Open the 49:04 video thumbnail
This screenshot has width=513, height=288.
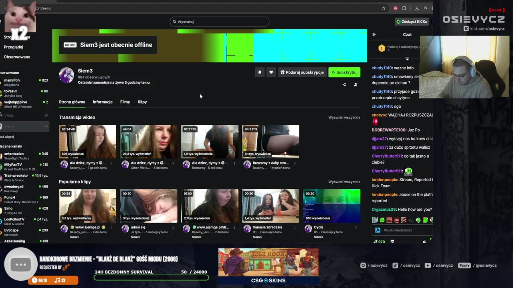pyautogui.click(x=148, y=142)
